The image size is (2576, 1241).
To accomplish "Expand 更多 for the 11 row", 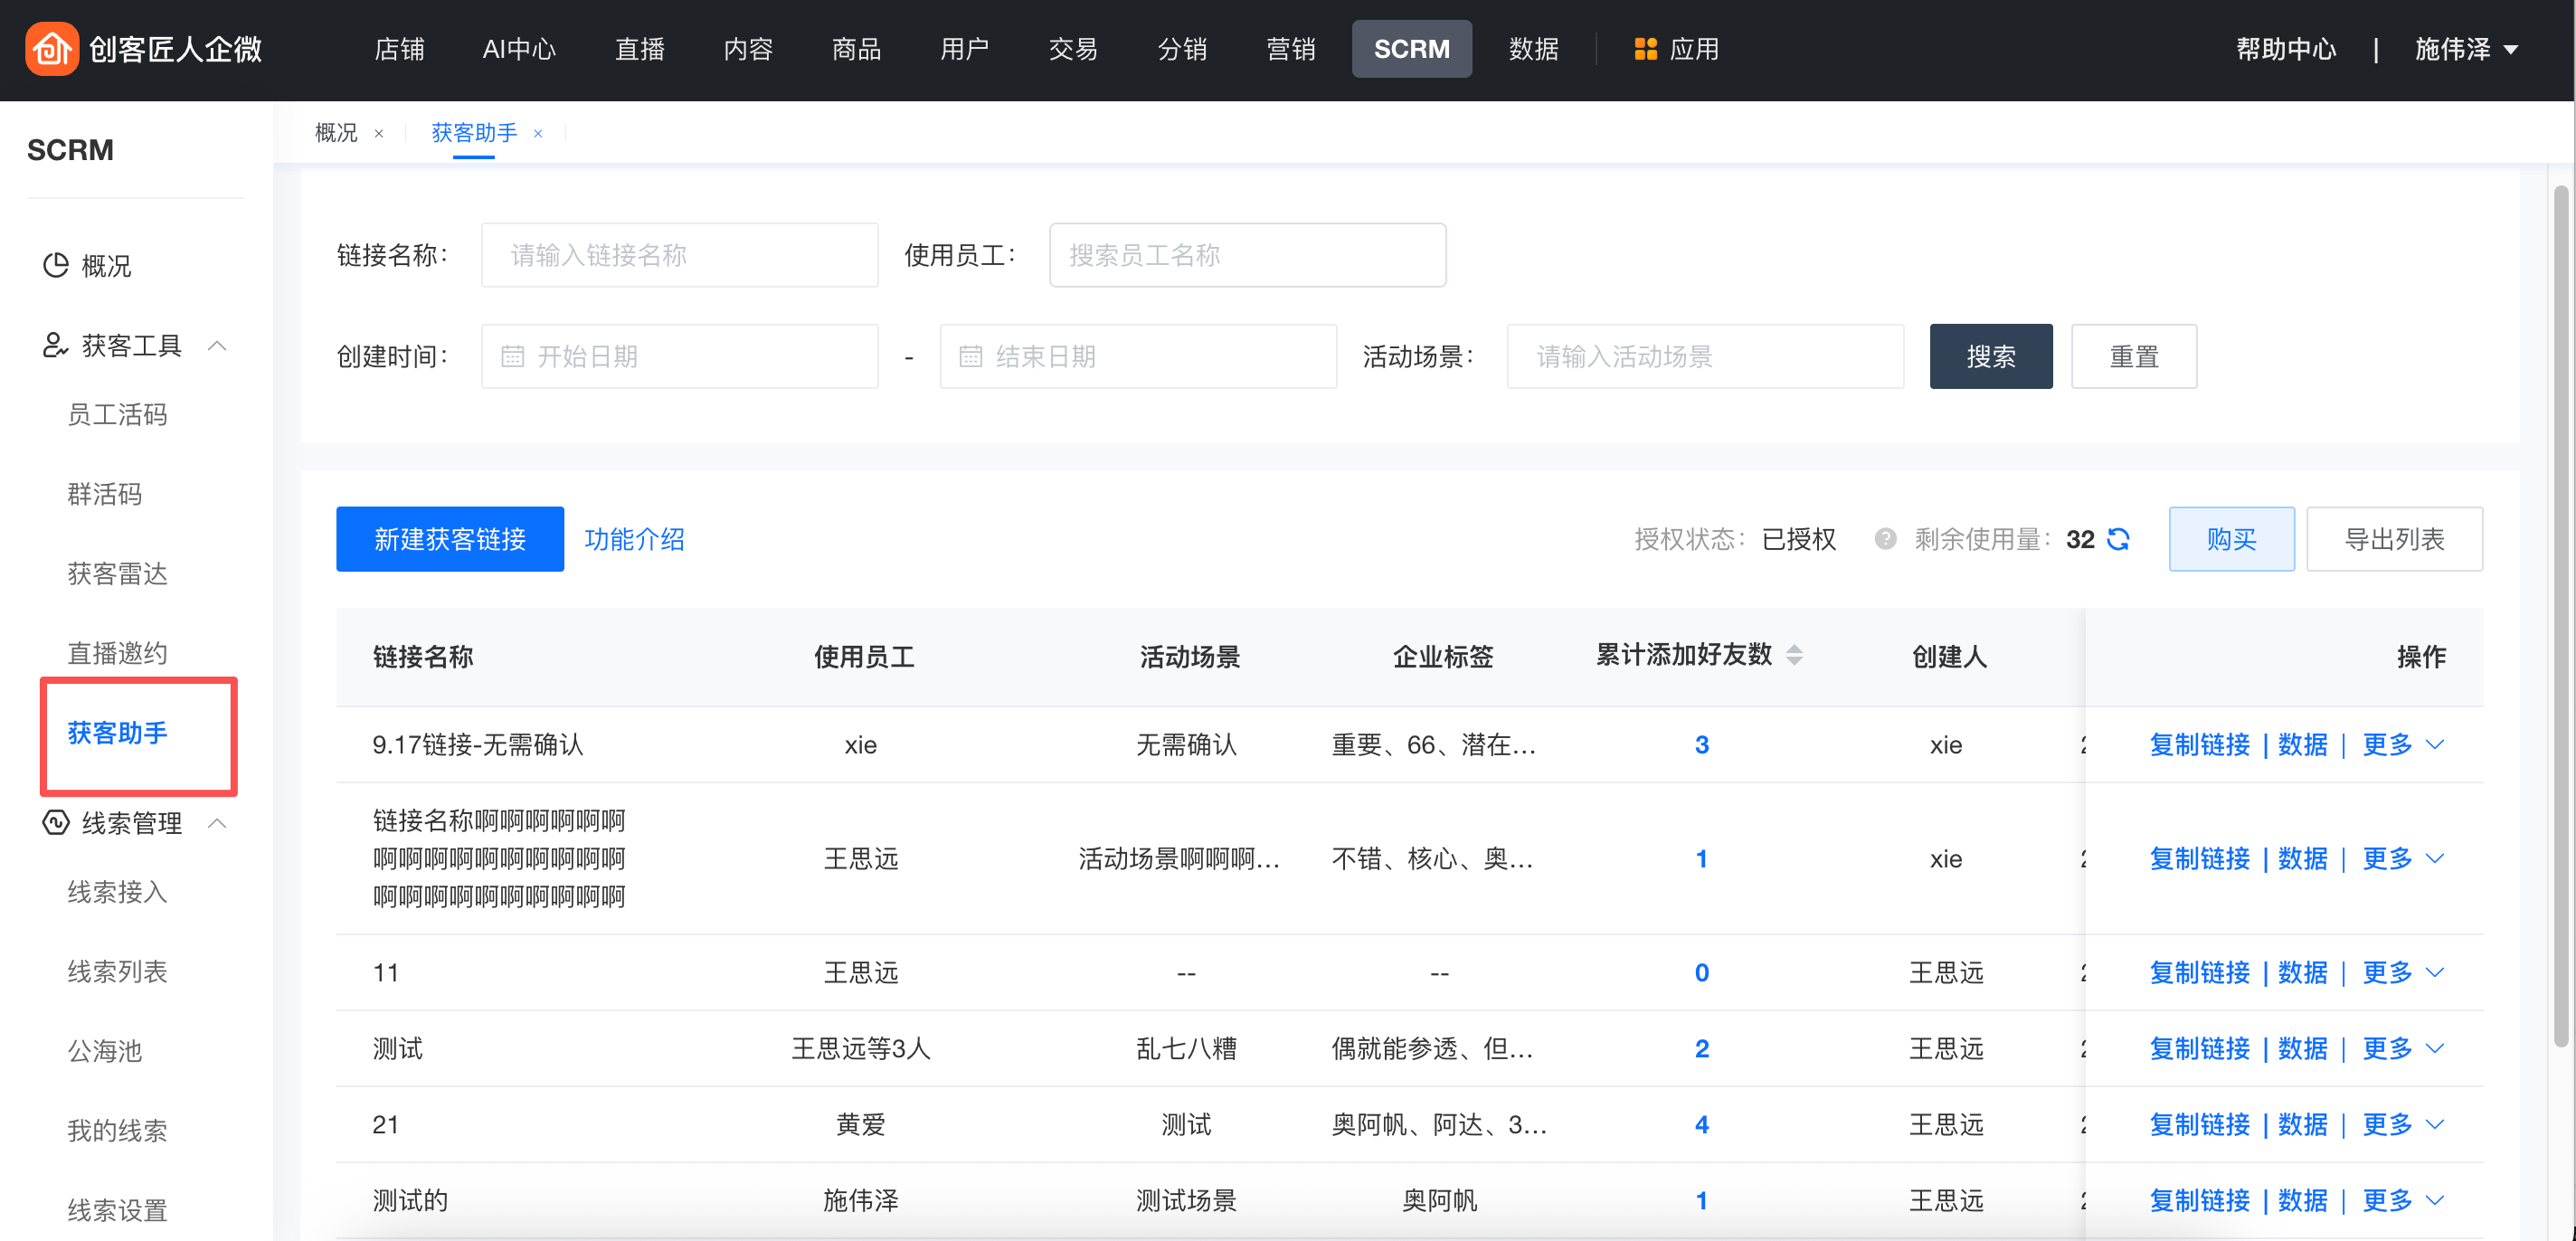I will 2403,972.
